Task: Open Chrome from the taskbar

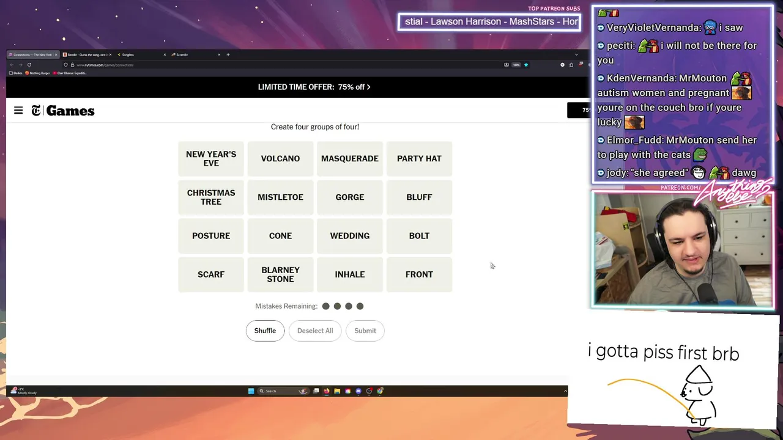Action: pos(380,391)
